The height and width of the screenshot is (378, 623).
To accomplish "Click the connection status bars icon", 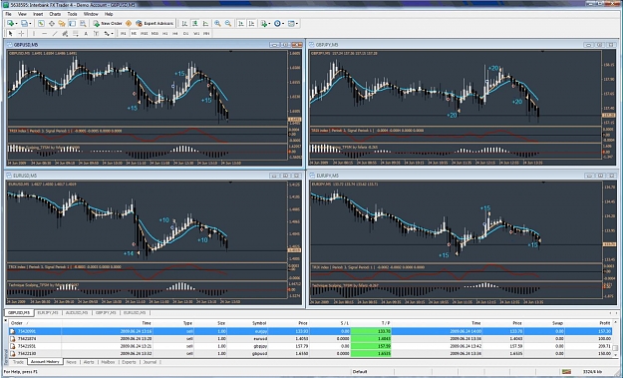I will [x=566, y=372].
